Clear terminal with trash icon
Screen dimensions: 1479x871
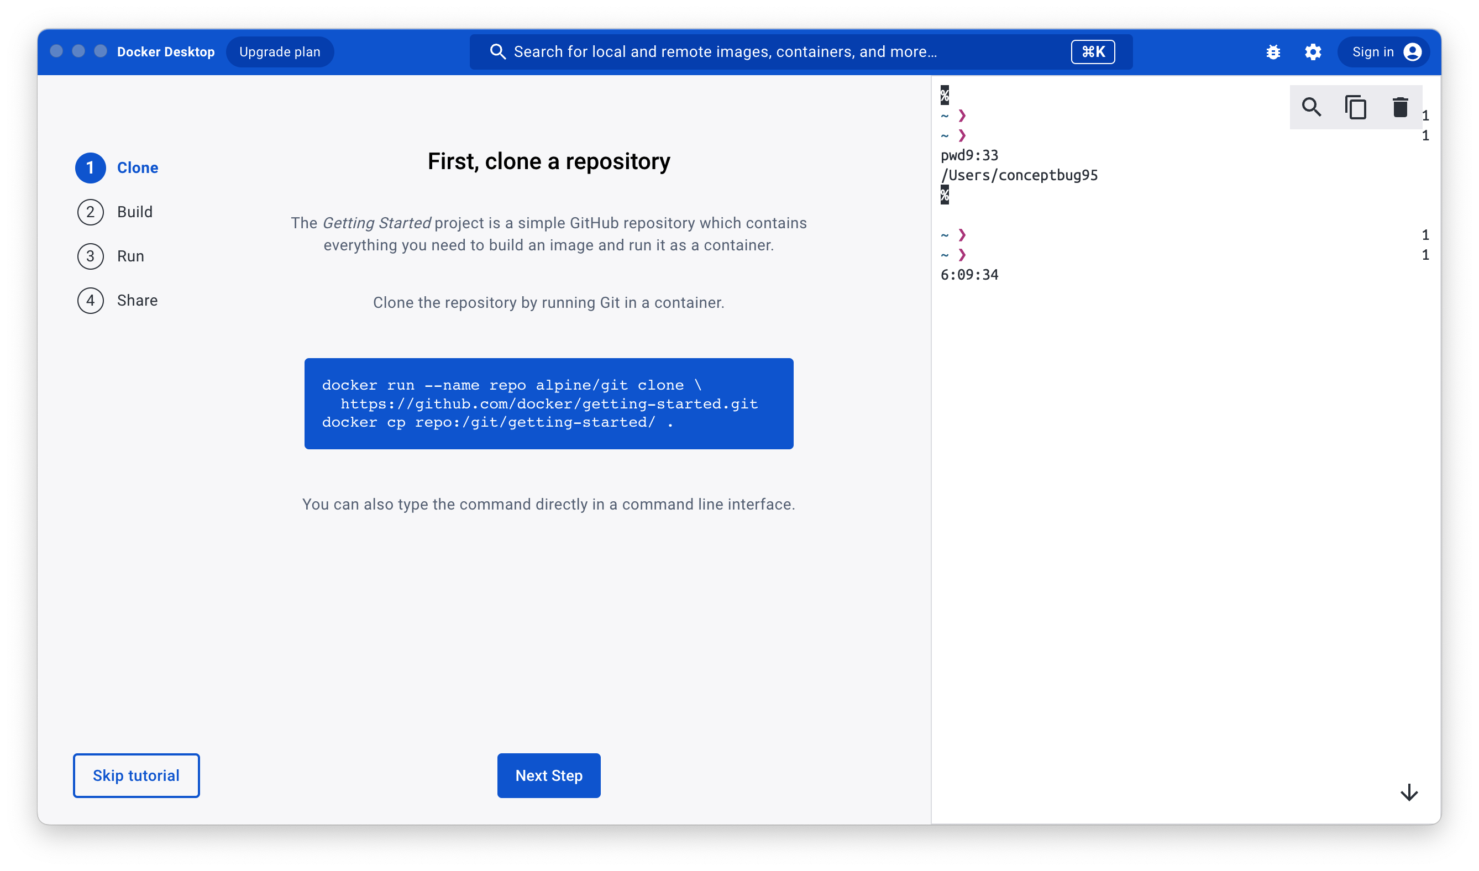[x=1401, y=107]
